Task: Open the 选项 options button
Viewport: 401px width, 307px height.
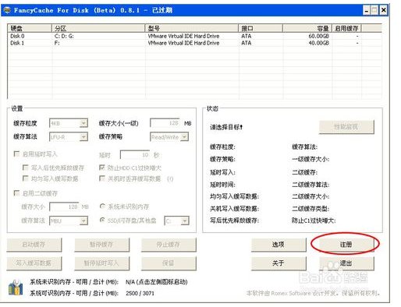Action: click(x=279, y=245)
